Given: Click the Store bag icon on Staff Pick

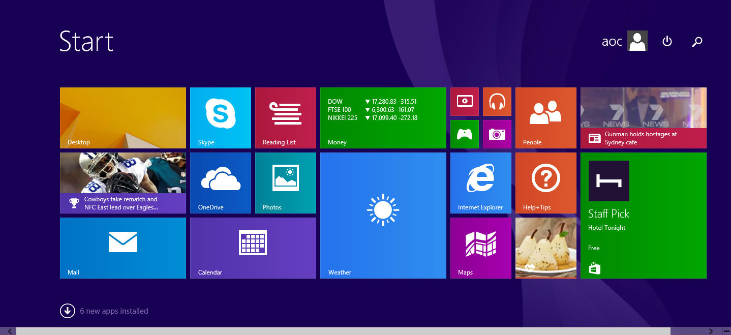Looking at the screenshot, I should [594, 268].
